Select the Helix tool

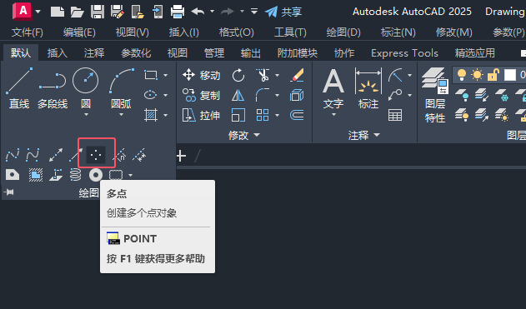(x=76, y=175)
